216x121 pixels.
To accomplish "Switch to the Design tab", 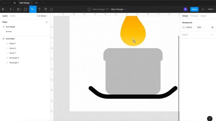I will (x=185, y=16).
